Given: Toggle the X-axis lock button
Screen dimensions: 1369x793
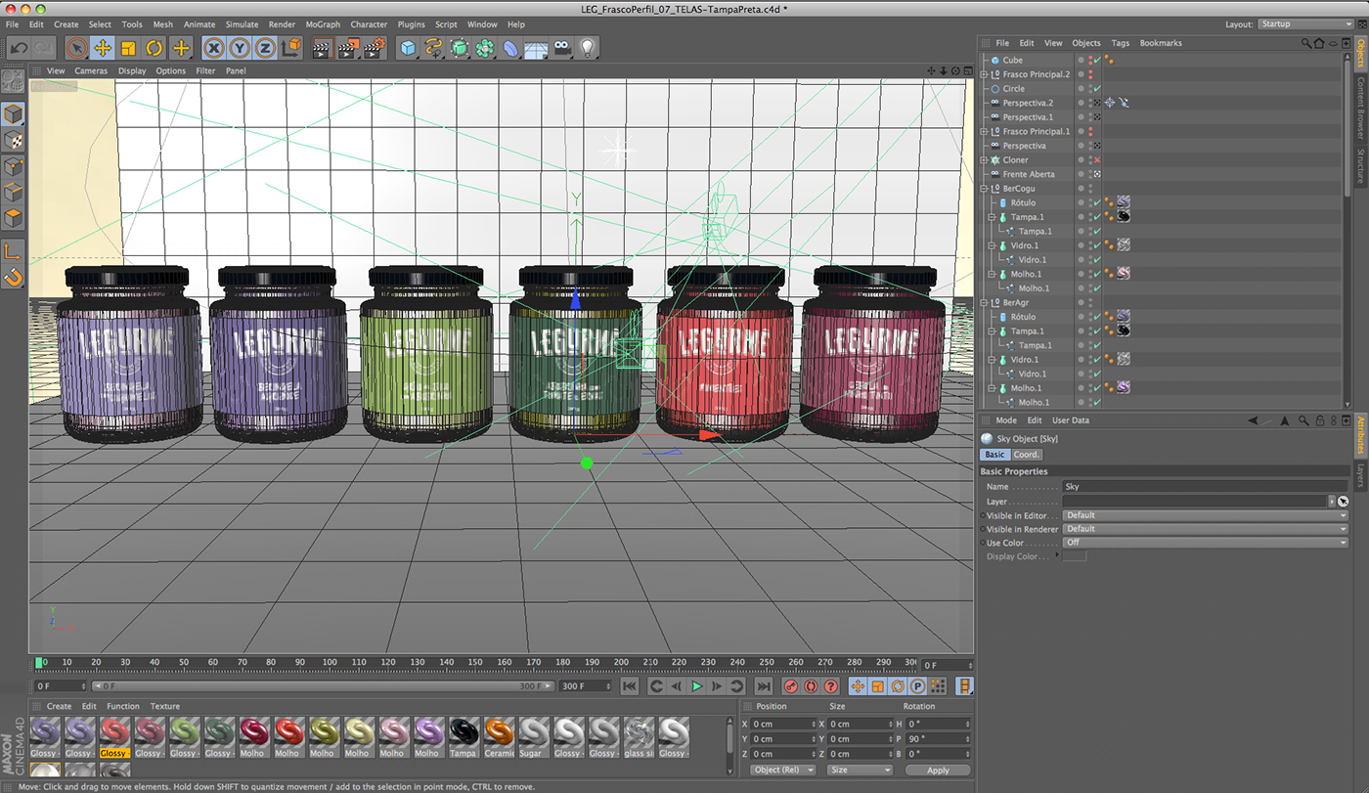Looking at the screenshot, I should coord(214,48).
